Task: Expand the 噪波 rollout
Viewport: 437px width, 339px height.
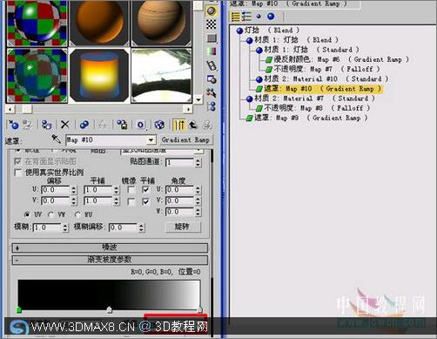Action: [x=110, y=247]
